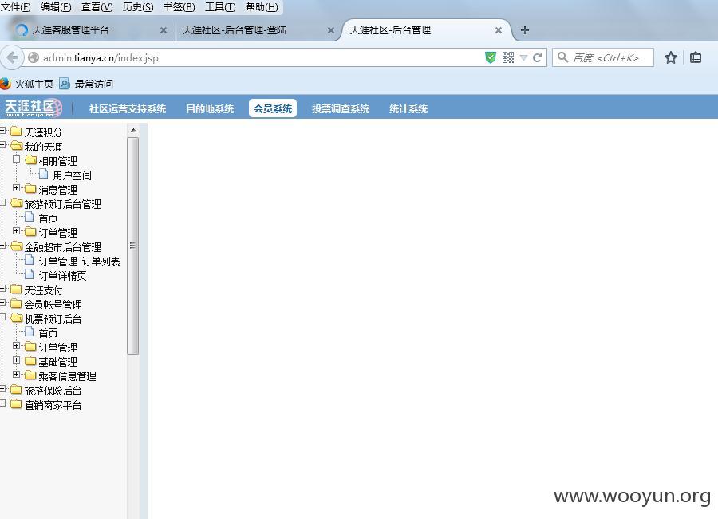Open the 编辑(E) menu
The height and width of the screenshot is (519, 718).
point(55,7)
